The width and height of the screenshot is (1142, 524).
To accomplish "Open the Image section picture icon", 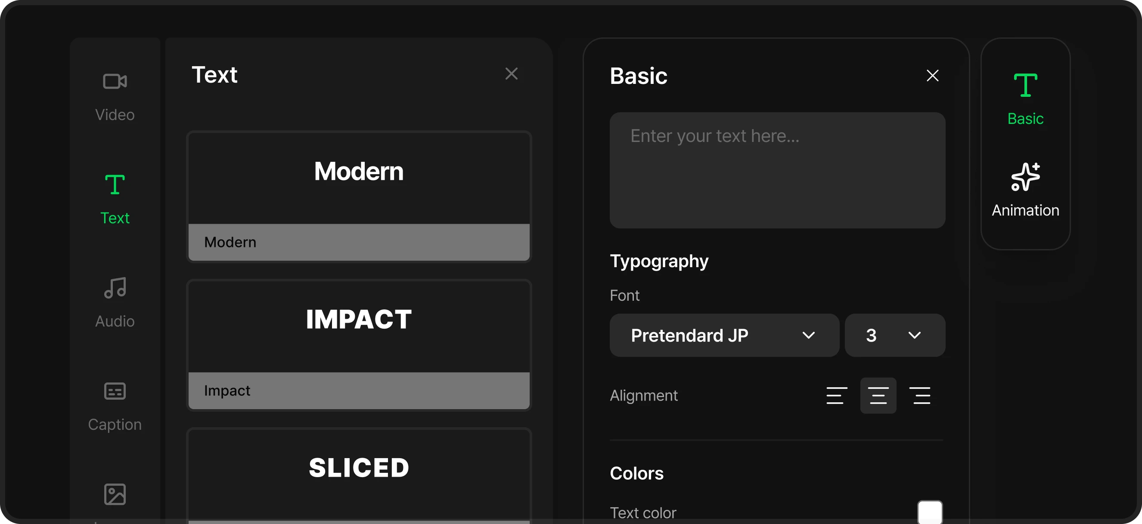I will click(x=115, y=494).
